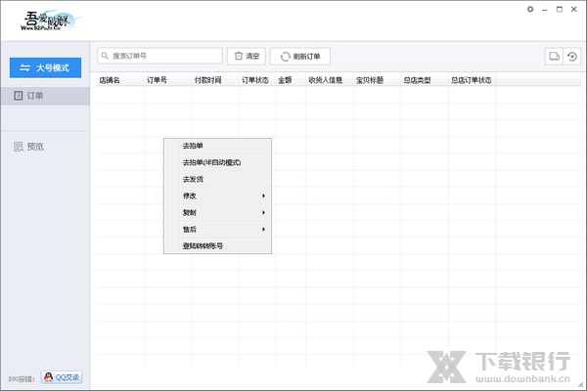
Task: Expand the 售后 submenu
Action: pos(217,229)
